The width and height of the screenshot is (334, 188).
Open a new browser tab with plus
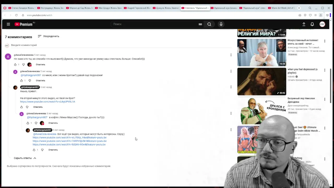(299, 8)
